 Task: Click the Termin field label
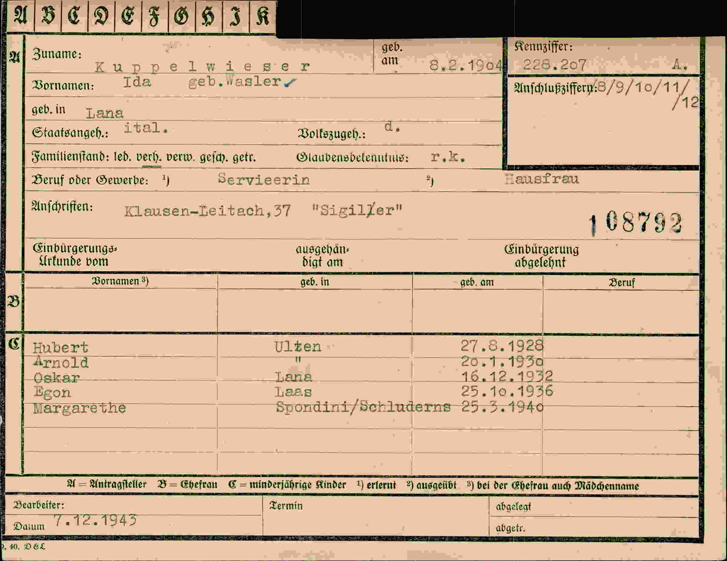286,506
